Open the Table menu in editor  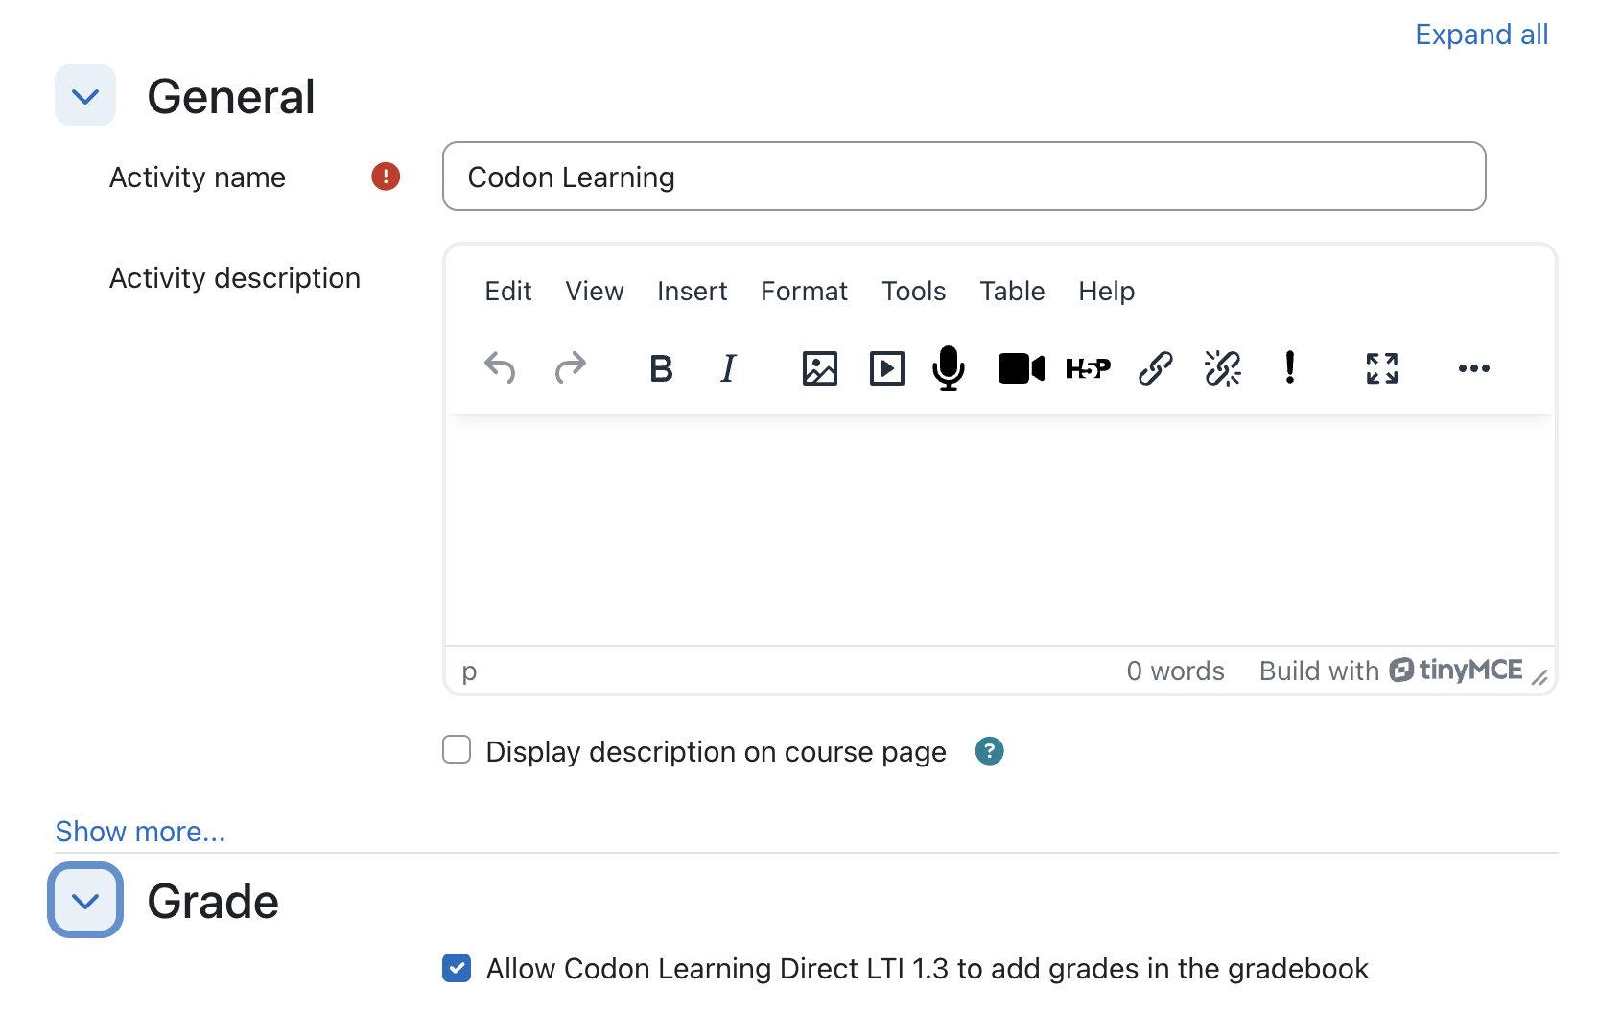[1012, 291]
